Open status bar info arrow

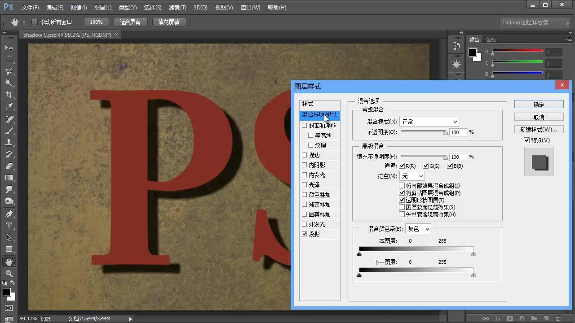(x=131, y=319)
